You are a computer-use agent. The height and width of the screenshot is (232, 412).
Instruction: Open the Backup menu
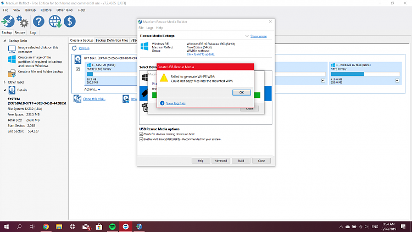(x=30, y=10)
